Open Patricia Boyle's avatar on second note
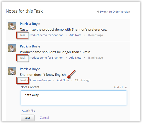 pyautogui.click(x=12, y=48)
